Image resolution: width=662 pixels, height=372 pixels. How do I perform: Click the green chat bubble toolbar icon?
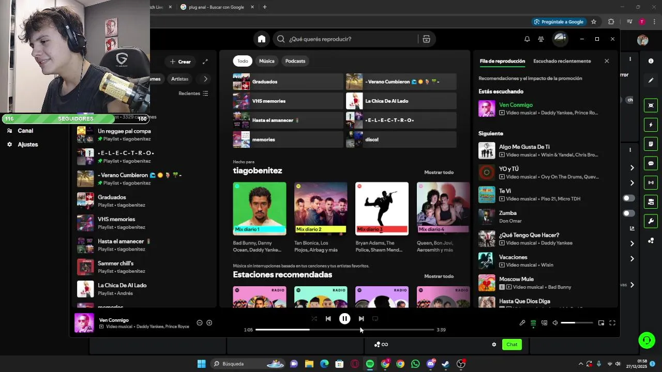pos(651,163)
